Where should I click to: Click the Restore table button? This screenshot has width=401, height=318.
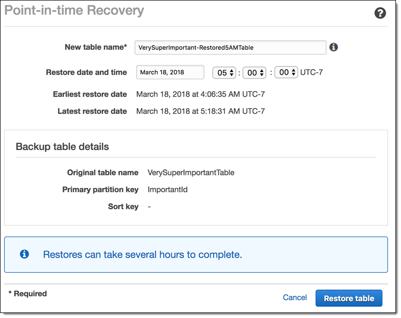tap(349, 298)
